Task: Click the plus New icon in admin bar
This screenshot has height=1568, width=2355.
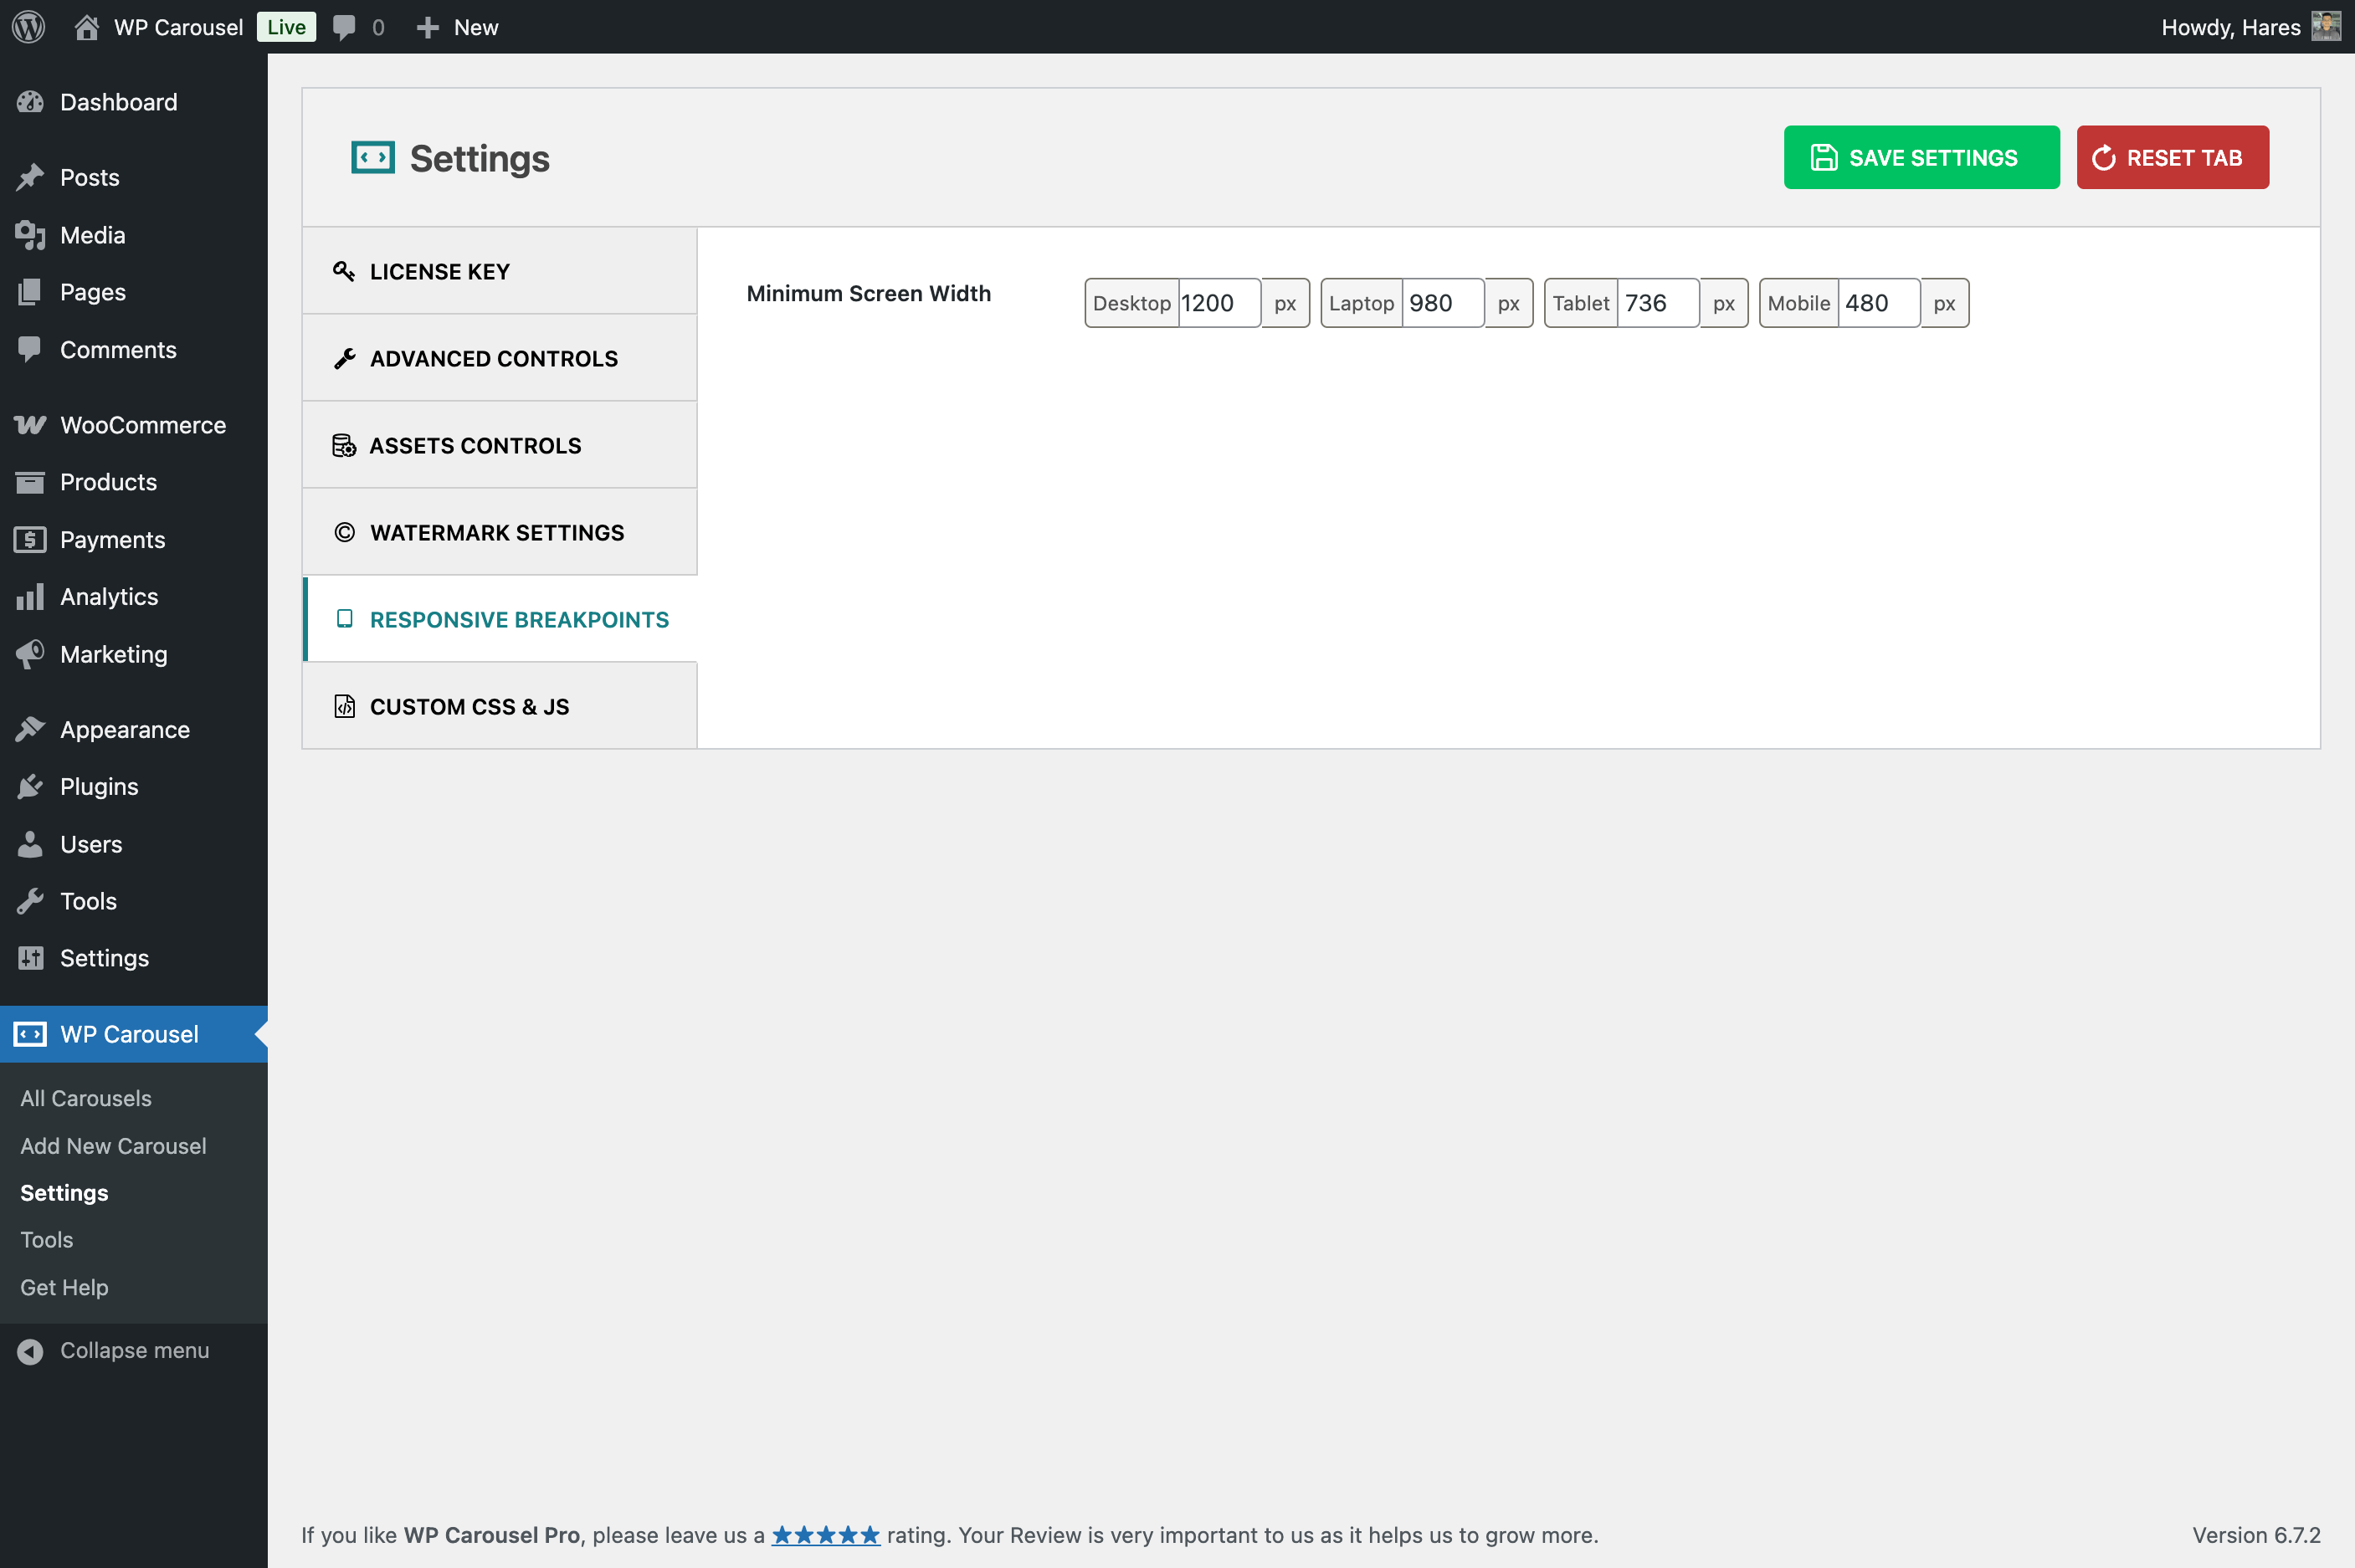Action: [x=428, y=28]
